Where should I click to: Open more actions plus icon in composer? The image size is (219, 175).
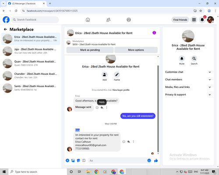pos(67,161)
